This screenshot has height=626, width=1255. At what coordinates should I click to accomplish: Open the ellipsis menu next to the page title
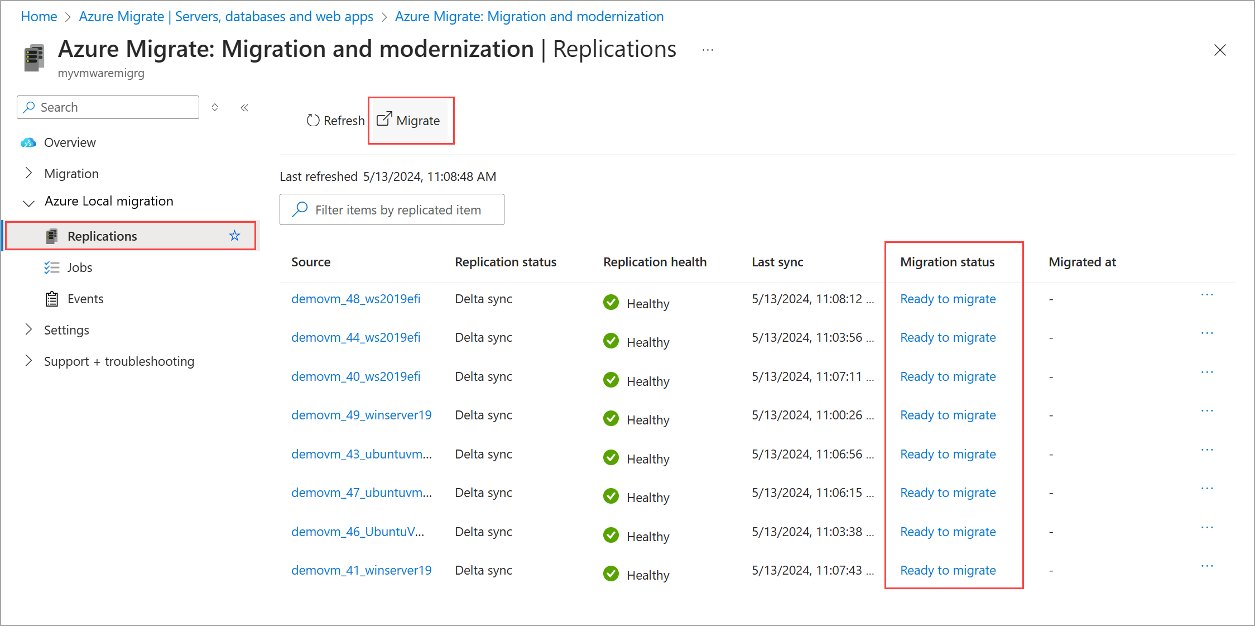707,50
